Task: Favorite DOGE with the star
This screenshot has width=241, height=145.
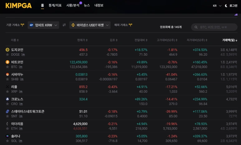Action: pyautogui.click(x=7, y=54)
